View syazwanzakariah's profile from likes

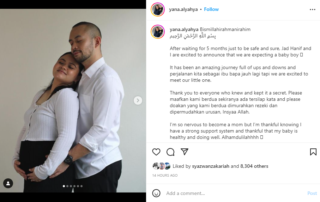211,166
